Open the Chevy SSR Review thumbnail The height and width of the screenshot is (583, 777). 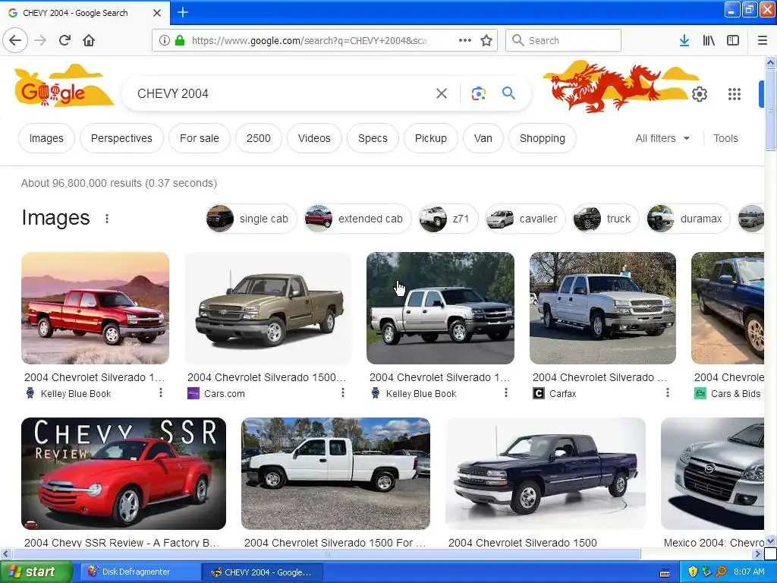[x=124, y=474]
